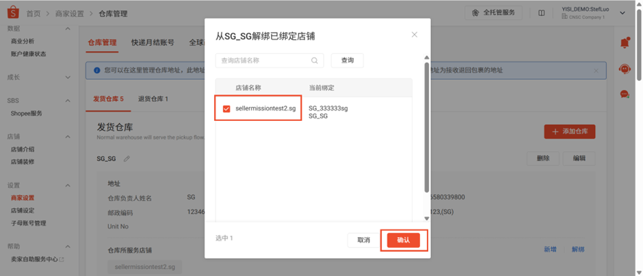This screenshot has width=643, height=276.
Task: Uncheck sellermissiontest2.sg store checkbox
Action: pos(226,109)
